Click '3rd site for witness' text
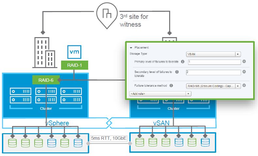The height and width of the screenshot is (156, 258). click(134, 21)
